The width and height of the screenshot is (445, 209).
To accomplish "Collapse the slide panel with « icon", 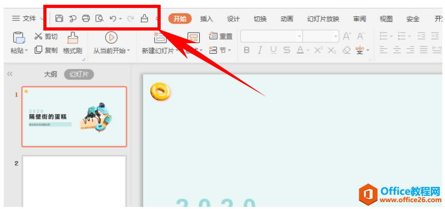I will (10, 74).
